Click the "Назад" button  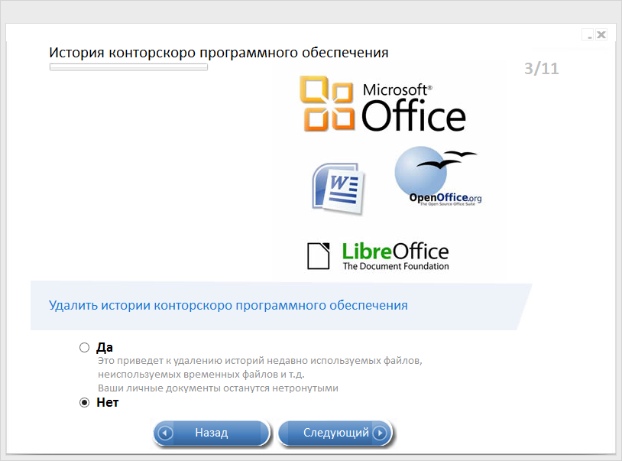coord(212,433)
